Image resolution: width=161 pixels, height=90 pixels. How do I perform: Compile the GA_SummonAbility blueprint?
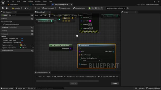click(16, 8)
